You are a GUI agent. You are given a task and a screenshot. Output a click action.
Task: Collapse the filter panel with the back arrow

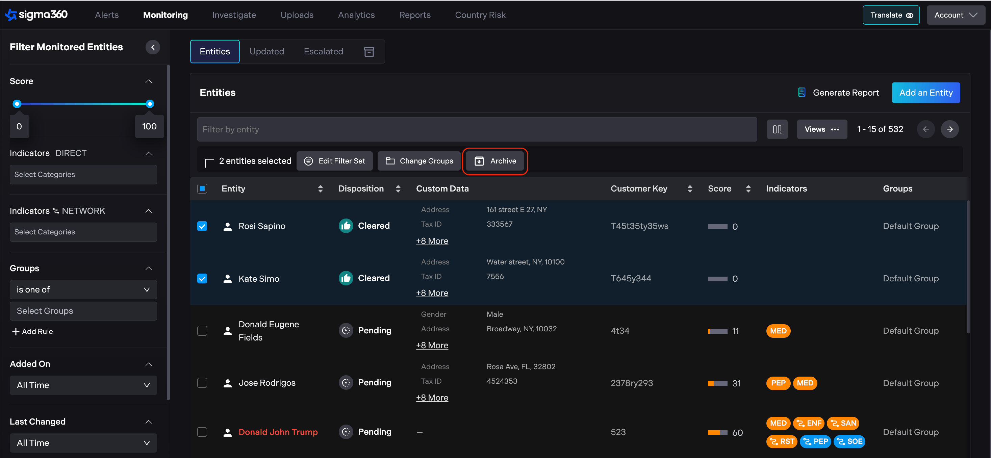click(153, 47)
